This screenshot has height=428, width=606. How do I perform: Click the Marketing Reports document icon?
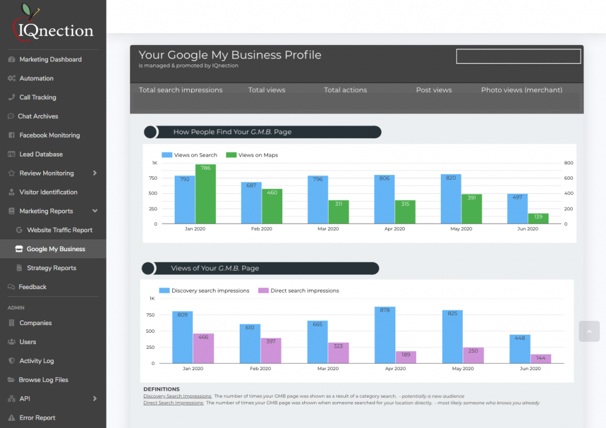[12, 211]
